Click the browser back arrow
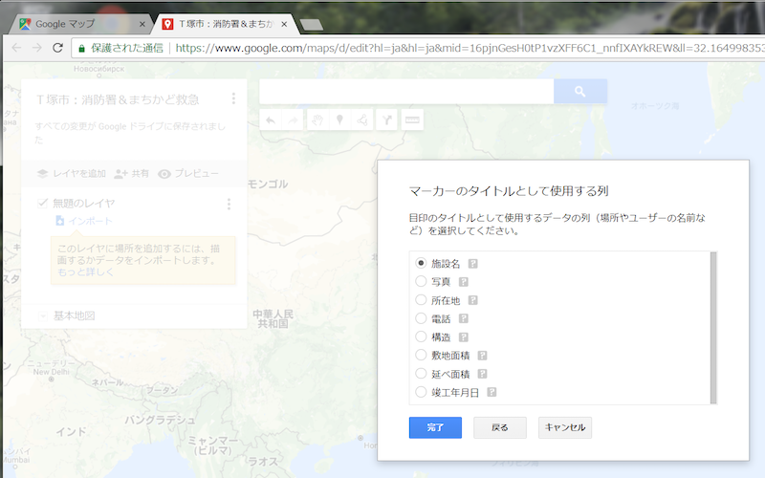Screen dimensions: 765x478 click(x=16, y=48)
